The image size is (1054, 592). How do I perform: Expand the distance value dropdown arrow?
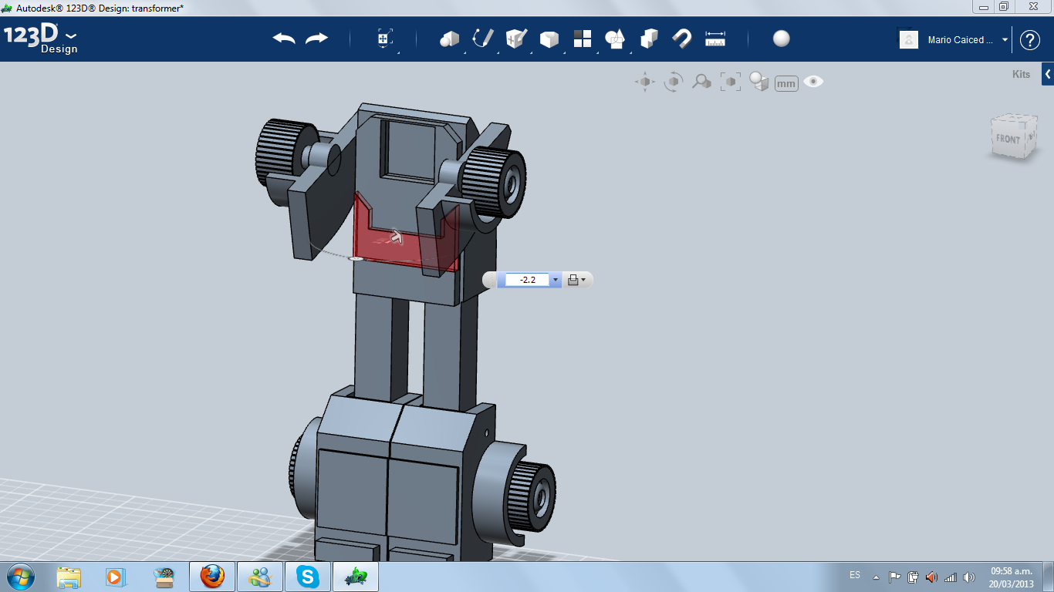[x=556, y=280]
